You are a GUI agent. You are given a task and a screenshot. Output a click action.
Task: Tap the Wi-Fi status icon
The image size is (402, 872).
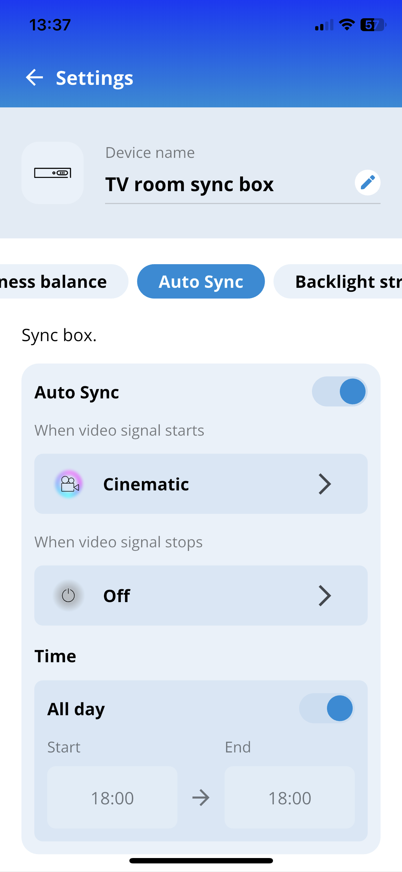(346, 25)
